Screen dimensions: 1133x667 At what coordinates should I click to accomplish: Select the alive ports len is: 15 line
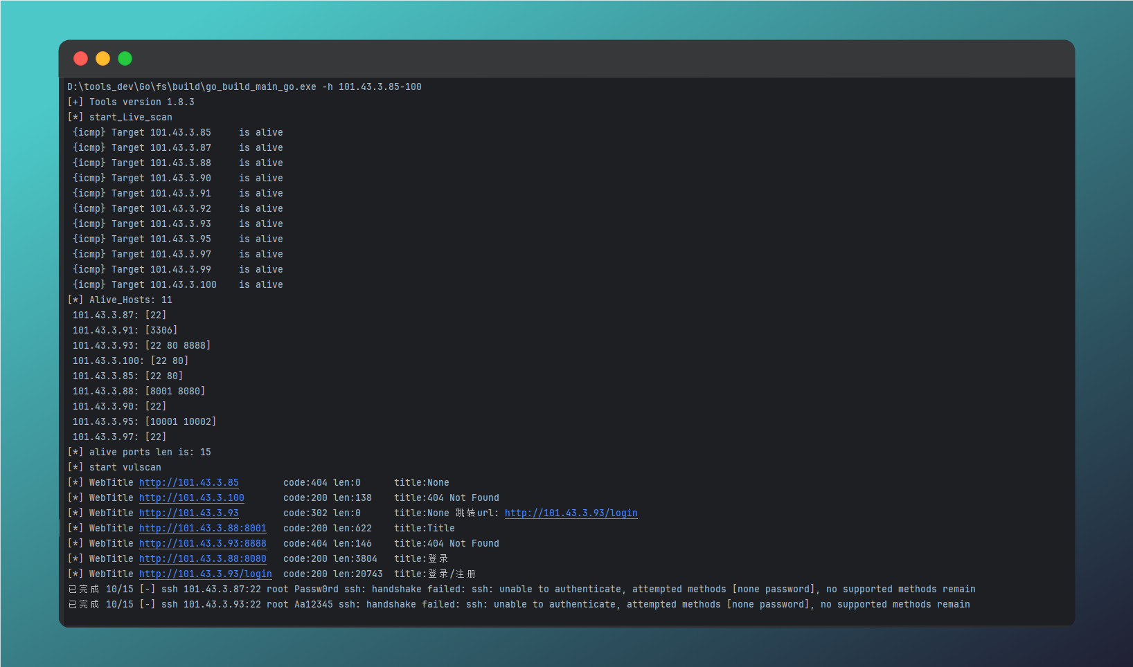pyautogui.click(x=139, y=452)
